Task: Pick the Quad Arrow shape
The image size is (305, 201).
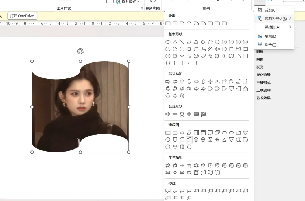Action: pos(210,82)
